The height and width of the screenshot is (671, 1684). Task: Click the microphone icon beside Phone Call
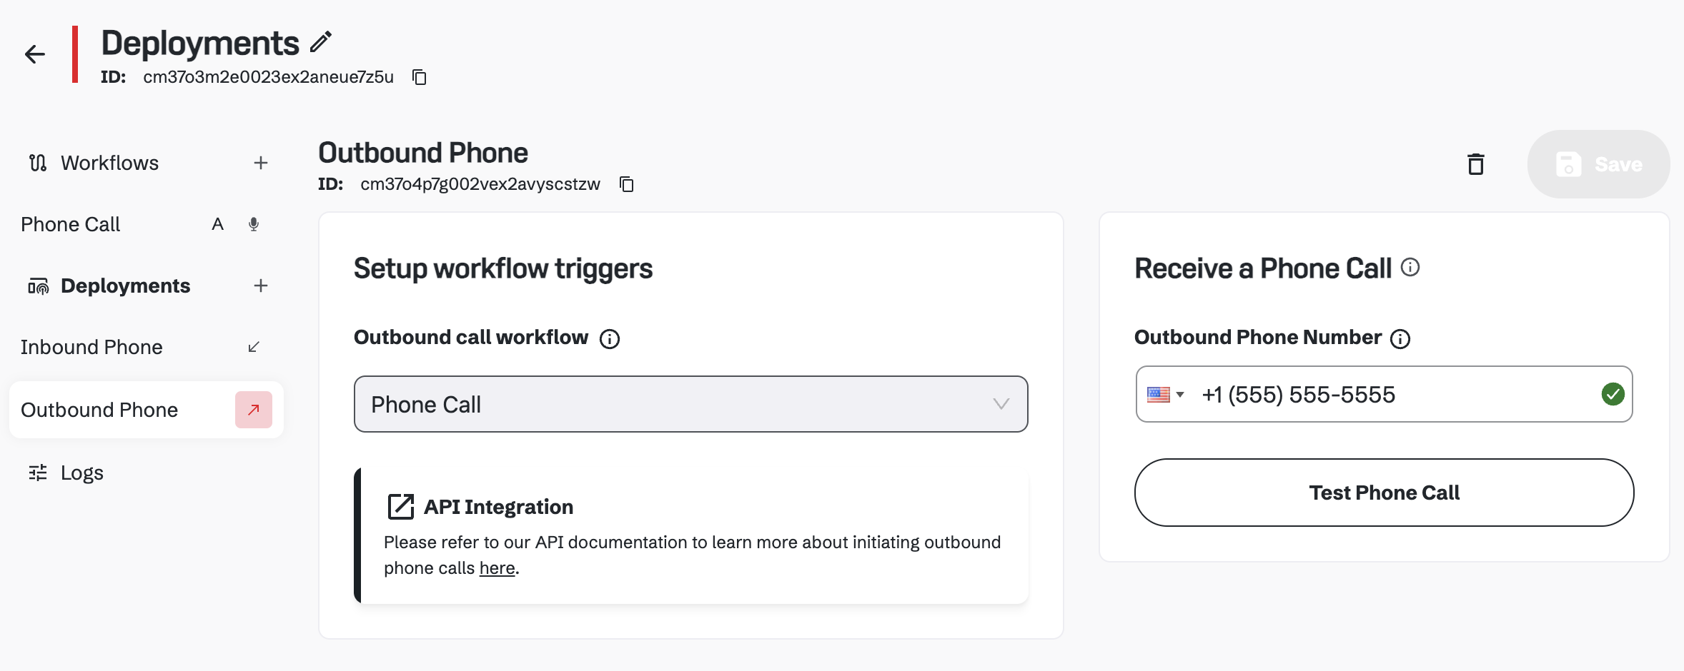click(x=254, y=224)
